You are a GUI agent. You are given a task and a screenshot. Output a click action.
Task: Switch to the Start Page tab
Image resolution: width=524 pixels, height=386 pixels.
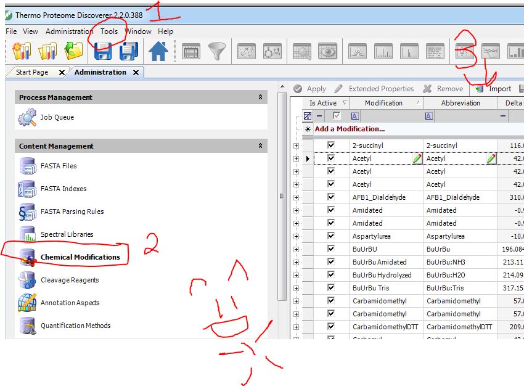click(31, 72)
